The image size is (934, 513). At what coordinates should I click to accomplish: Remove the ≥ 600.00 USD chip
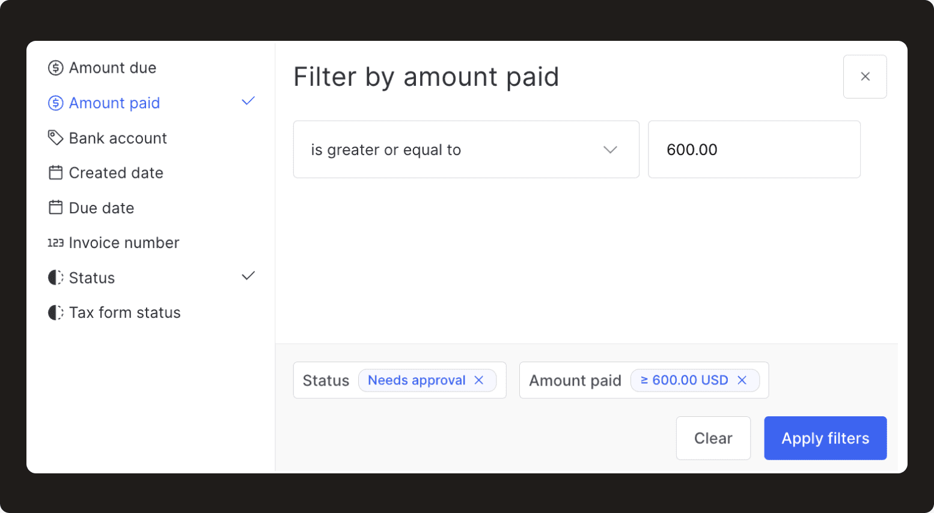pos(742,380)
